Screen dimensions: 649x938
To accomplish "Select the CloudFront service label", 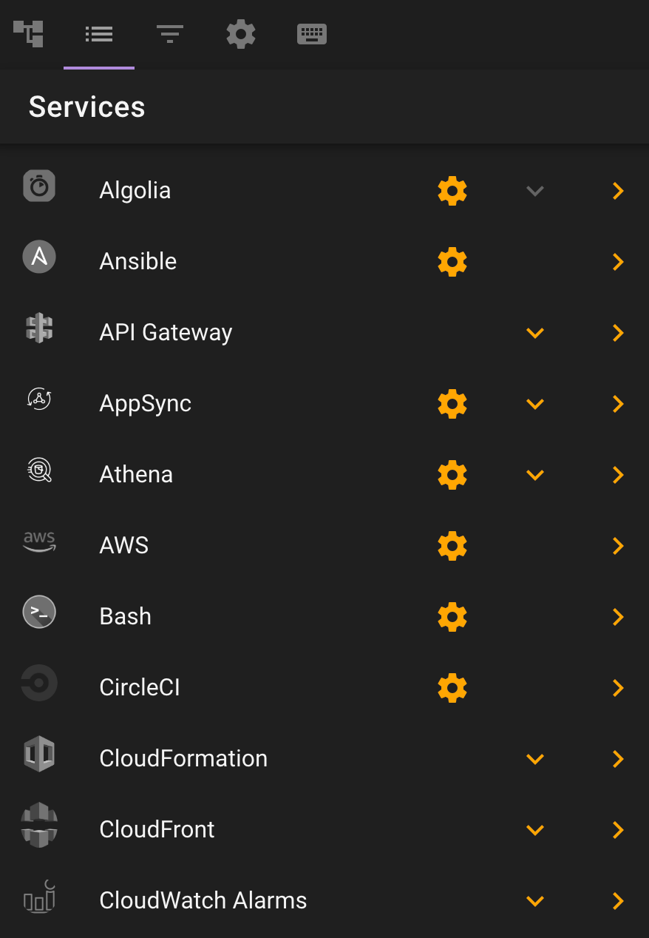I will click(x=157, y=829).
